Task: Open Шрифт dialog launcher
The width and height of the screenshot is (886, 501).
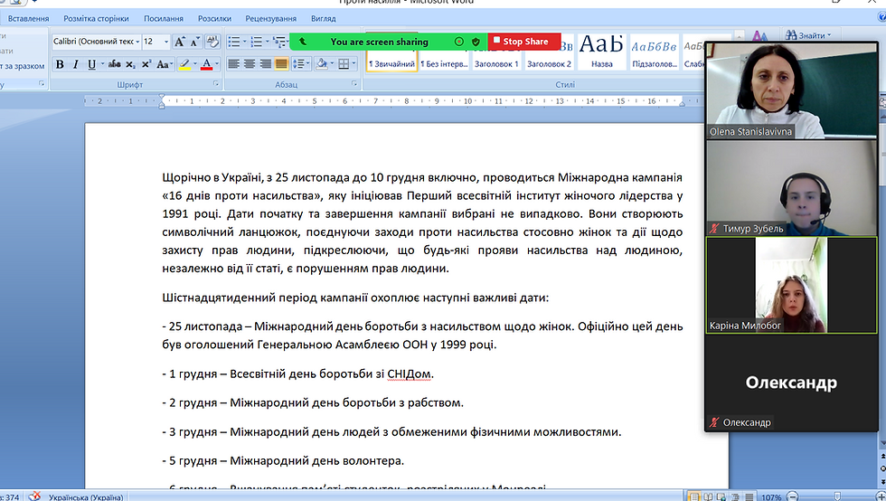Action: [216, 84]
